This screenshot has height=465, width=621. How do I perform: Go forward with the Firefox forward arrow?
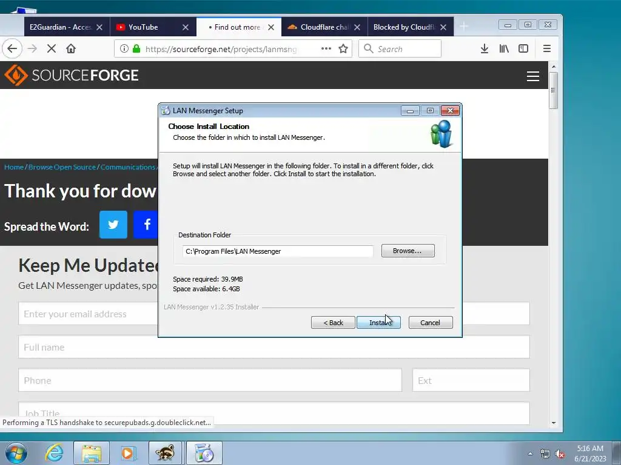[x=32, y=48]
